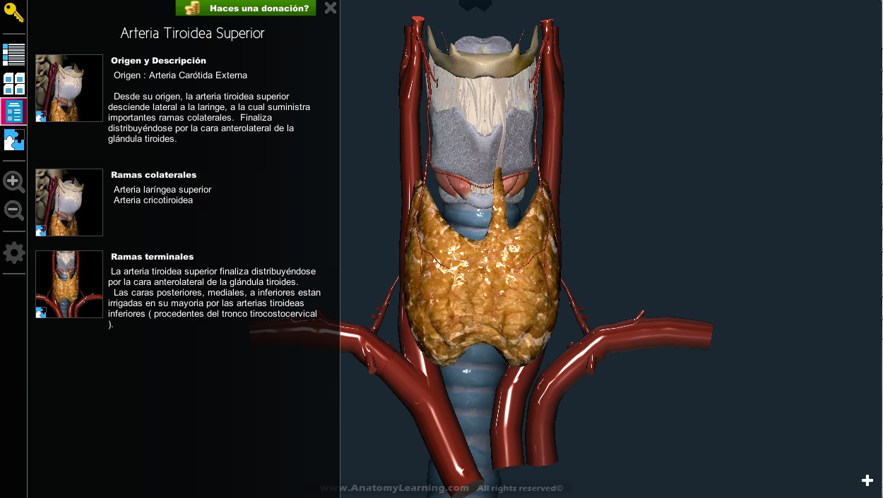
Task: Click the 'Origen y Descripción' heading
Action: (158, 61)
